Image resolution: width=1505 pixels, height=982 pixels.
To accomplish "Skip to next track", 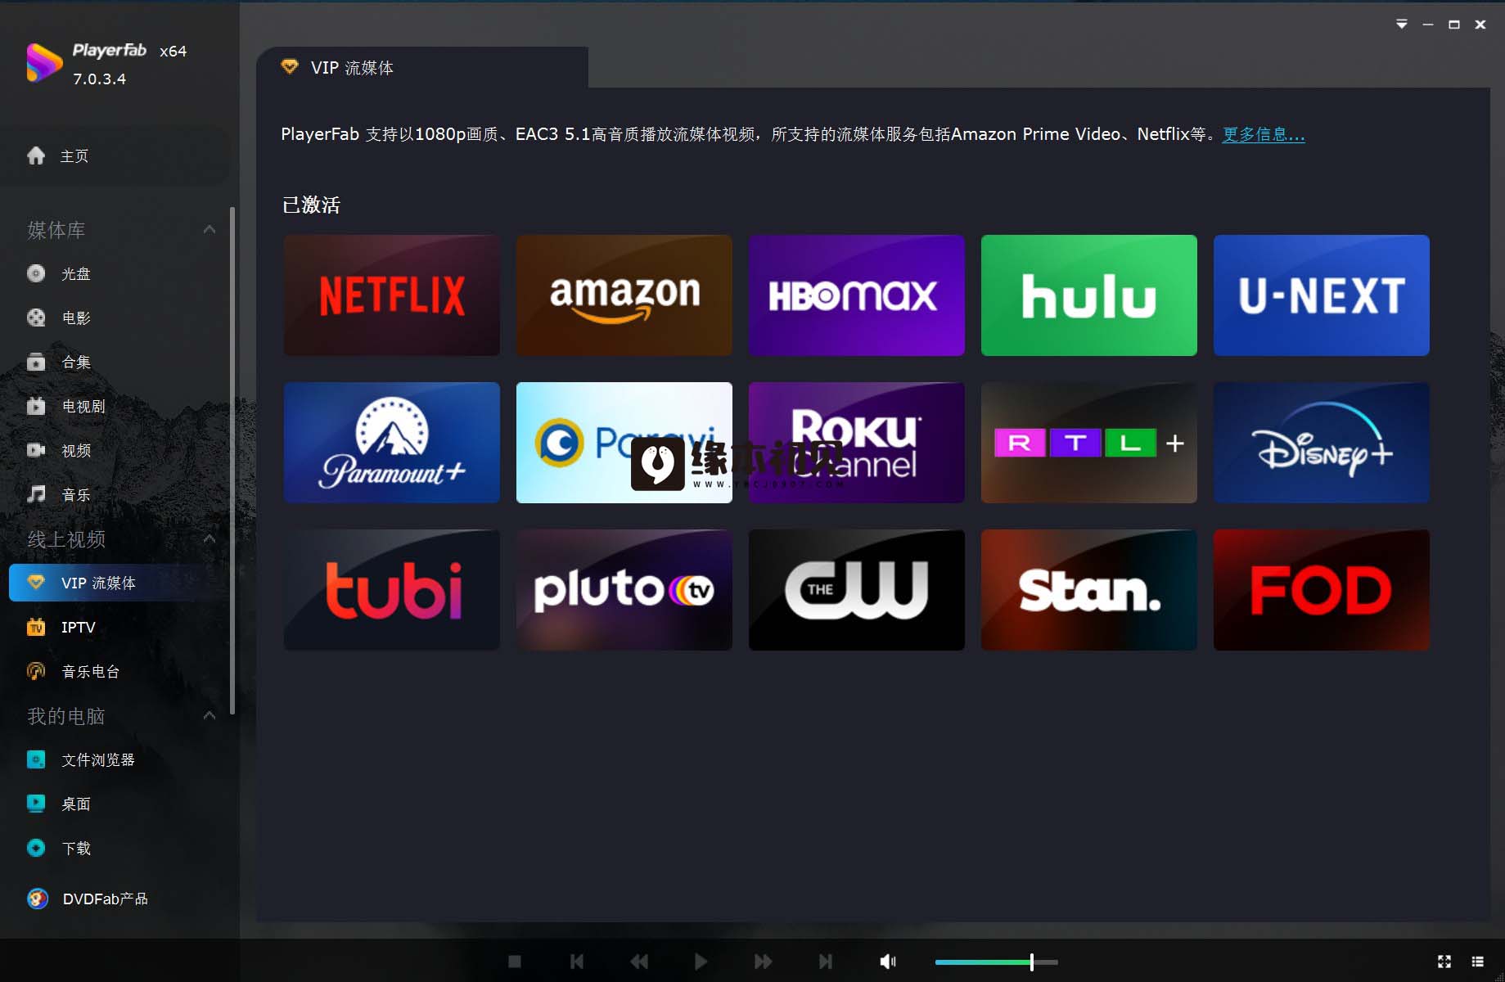I will click(x=825, y=962).
